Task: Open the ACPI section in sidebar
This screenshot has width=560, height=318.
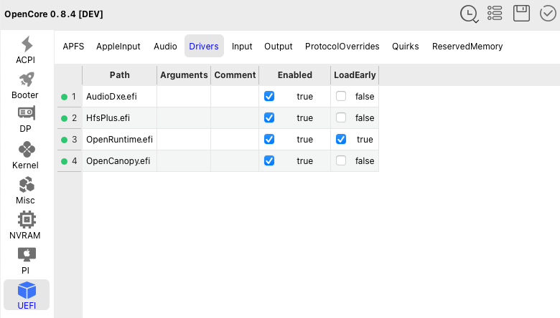Action: click(x=25, y=50)
